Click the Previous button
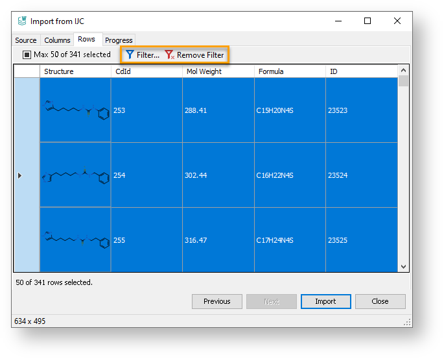 pos(217,301)
